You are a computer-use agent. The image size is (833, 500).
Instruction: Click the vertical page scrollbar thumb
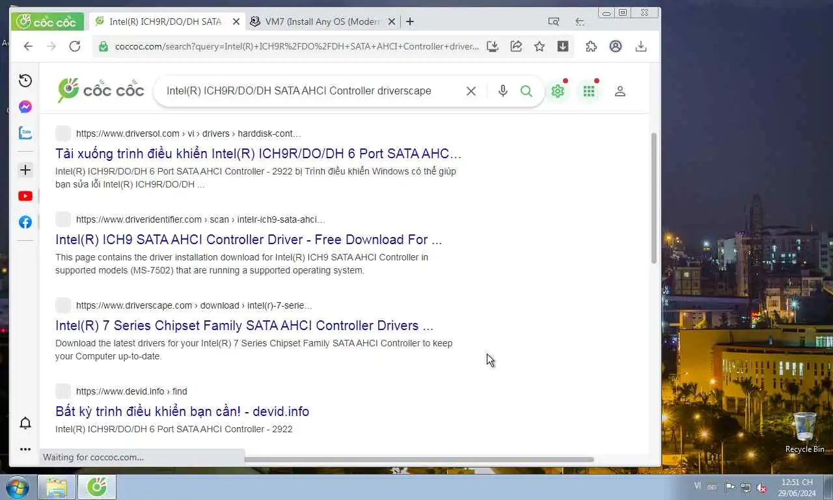tap(654, 198)
